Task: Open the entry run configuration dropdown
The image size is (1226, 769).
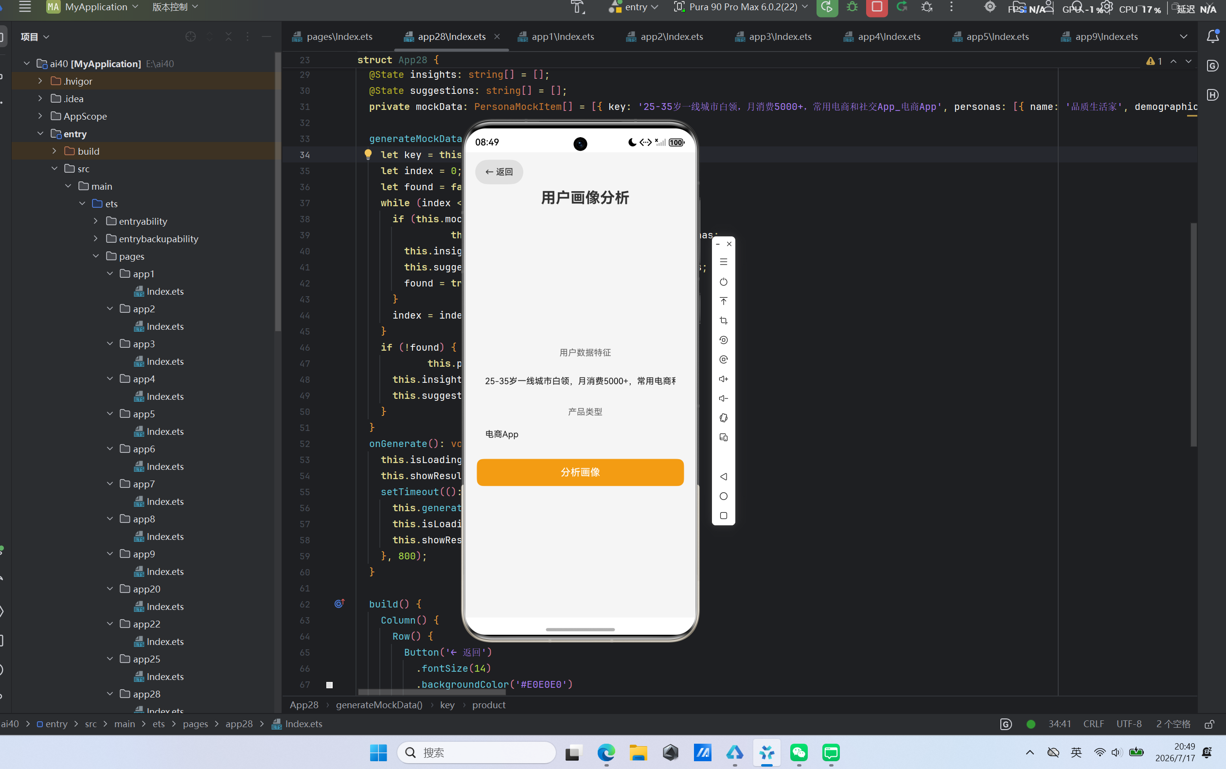Action: coord(634,7)
